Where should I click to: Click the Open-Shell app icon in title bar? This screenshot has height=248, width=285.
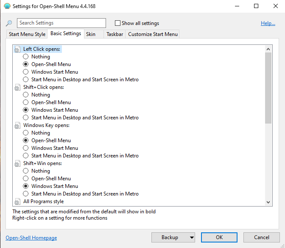pos(6,6)
